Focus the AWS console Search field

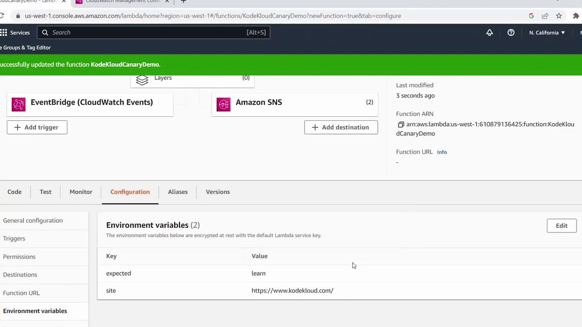[153, 33]
